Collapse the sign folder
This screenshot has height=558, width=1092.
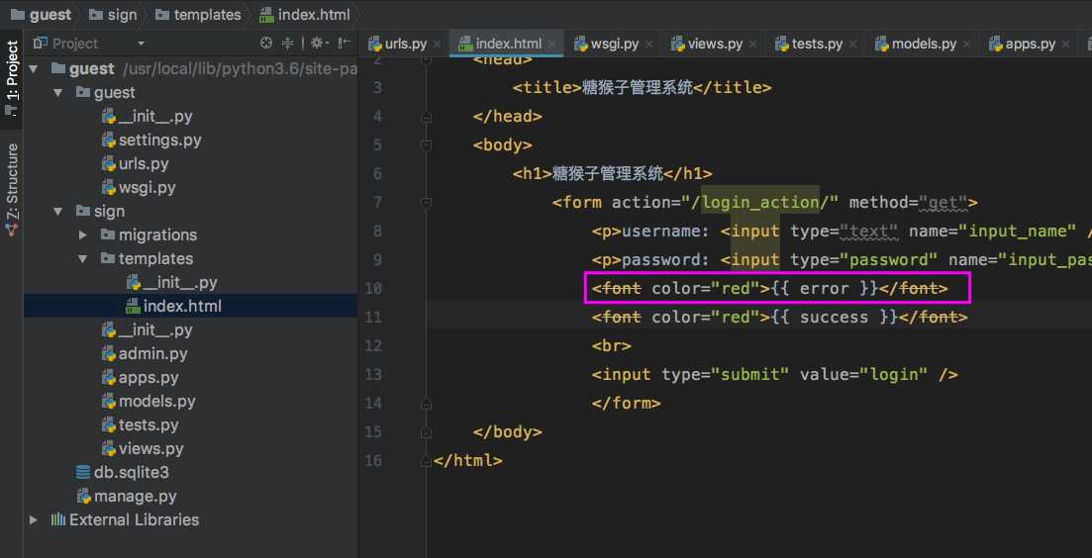tap(57, 211)
